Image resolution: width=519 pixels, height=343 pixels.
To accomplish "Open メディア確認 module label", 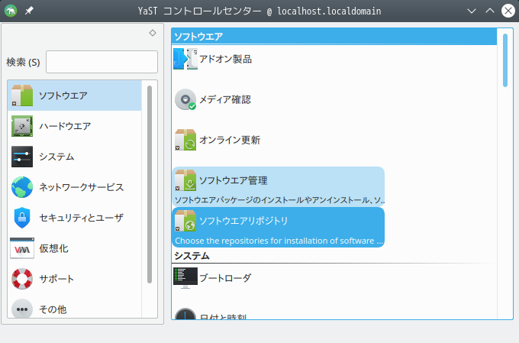I will (x=225, y=99).
